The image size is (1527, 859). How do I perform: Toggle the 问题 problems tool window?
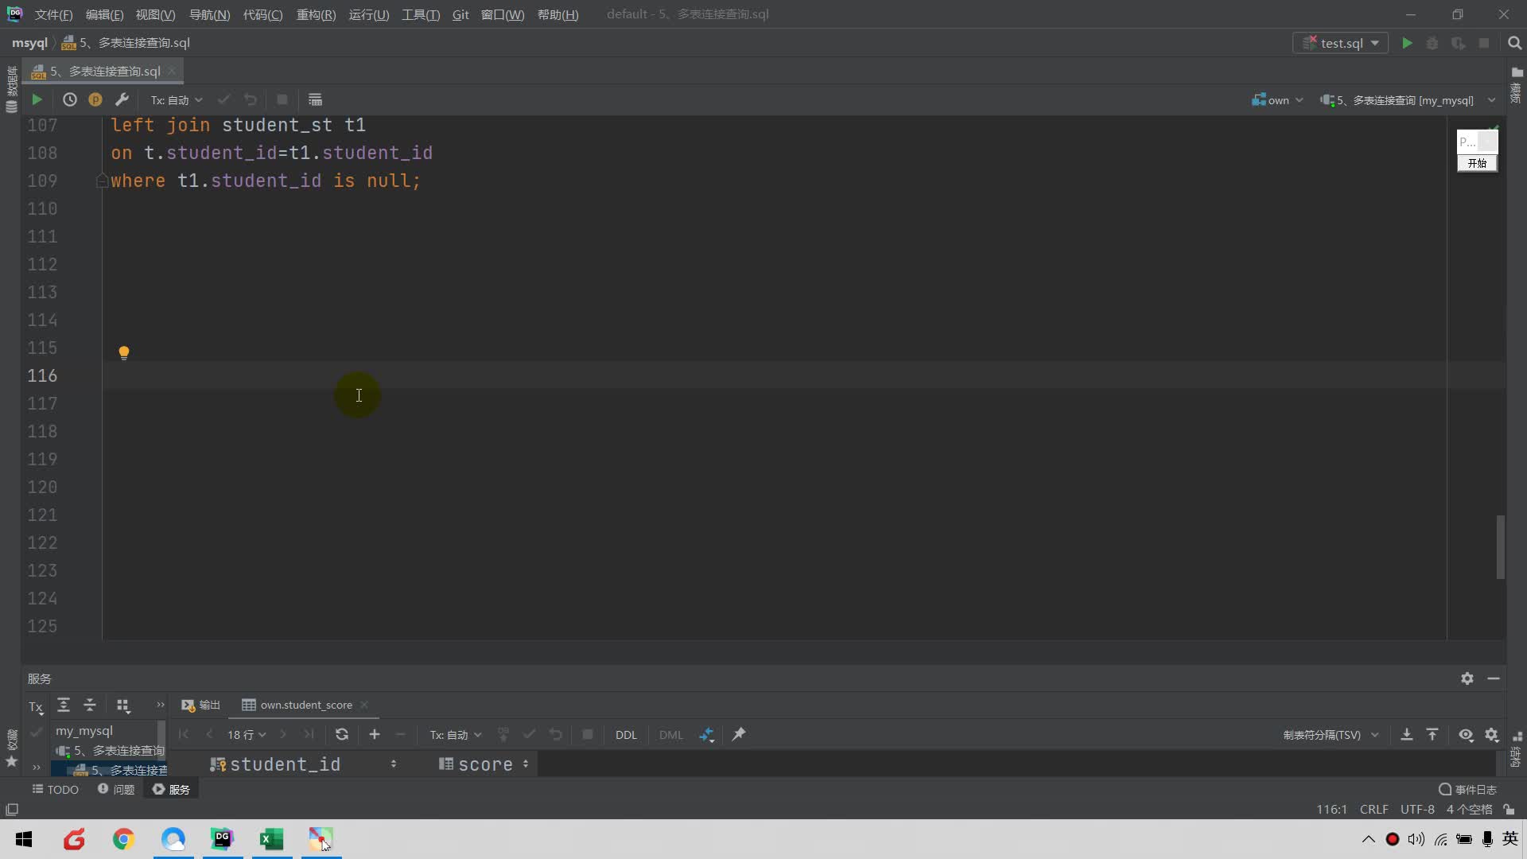(x=116, y=789)
